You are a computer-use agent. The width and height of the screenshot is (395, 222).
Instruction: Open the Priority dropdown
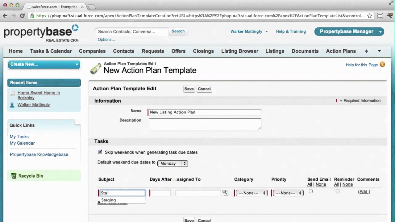click(288, 193)
